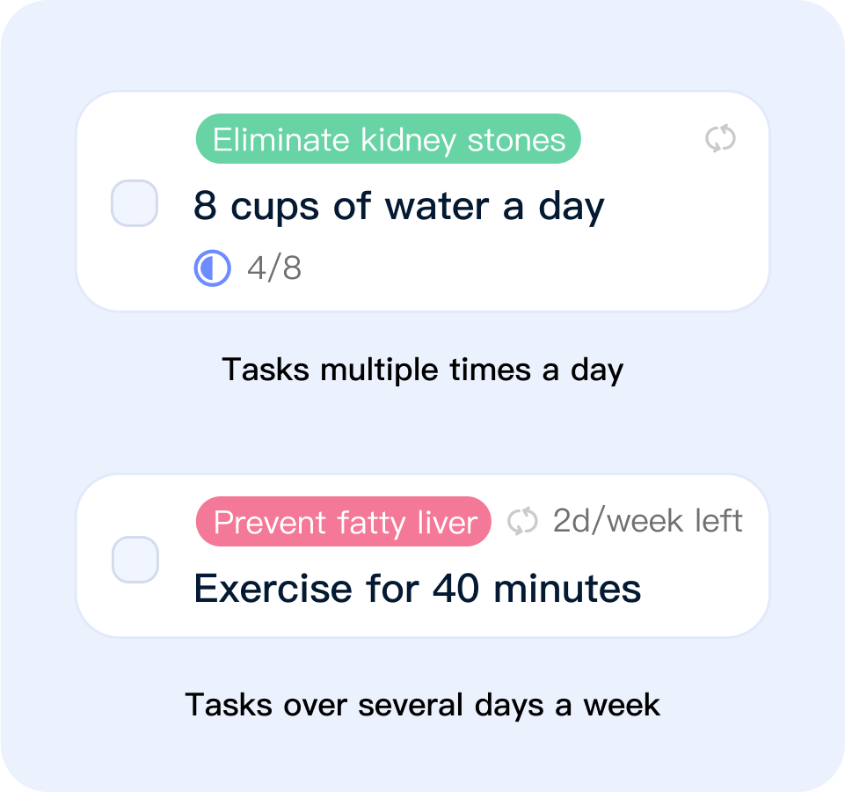The image size is (845, 792).
Task: Click the word "liver" in the pink tag
Action: pos(448,523)
